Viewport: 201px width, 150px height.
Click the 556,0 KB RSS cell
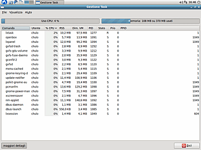click(x=65, y=109)
